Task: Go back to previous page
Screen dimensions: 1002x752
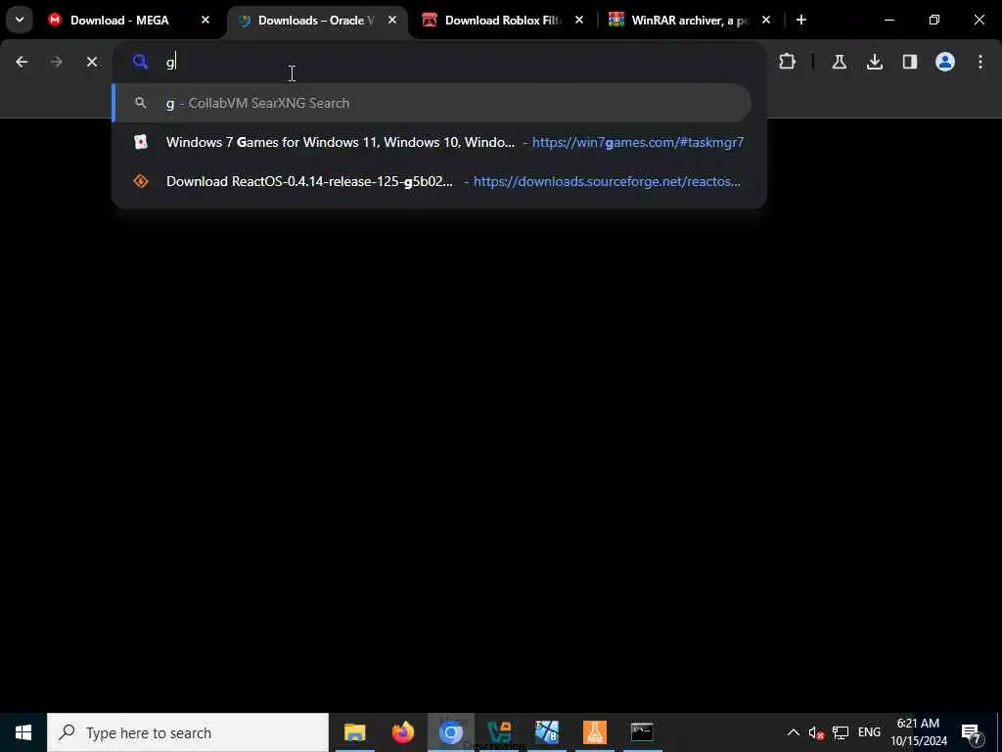Action: point(22,62)
